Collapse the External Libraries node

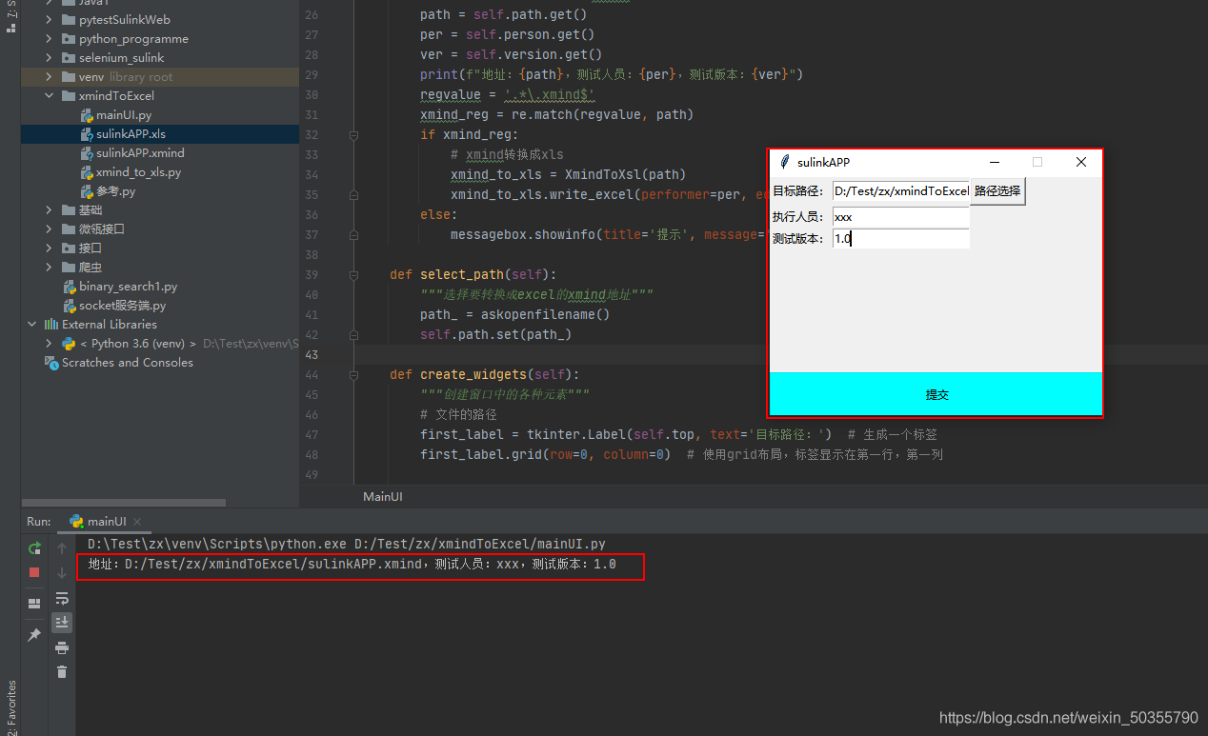point(32,324)
